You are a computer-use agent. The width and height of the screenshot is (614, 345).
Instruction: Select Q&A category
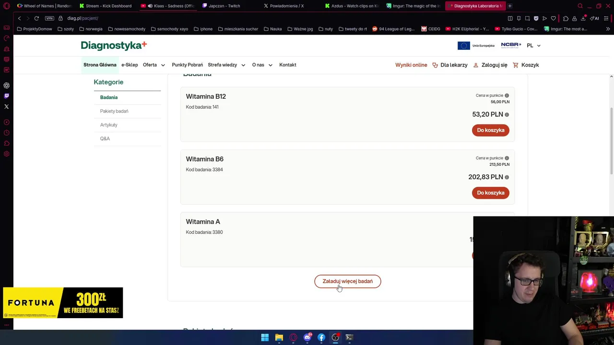point(105,138)
